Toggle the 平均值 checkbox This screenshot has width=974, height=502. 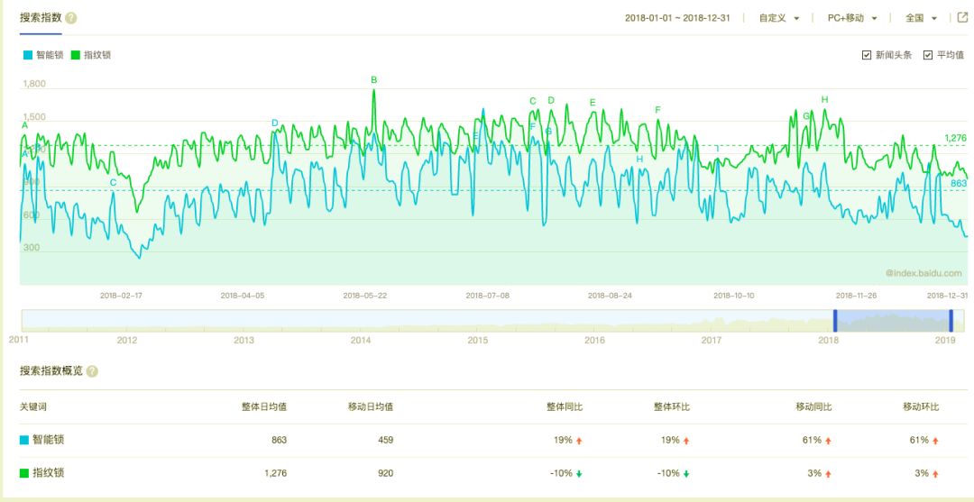928,55
